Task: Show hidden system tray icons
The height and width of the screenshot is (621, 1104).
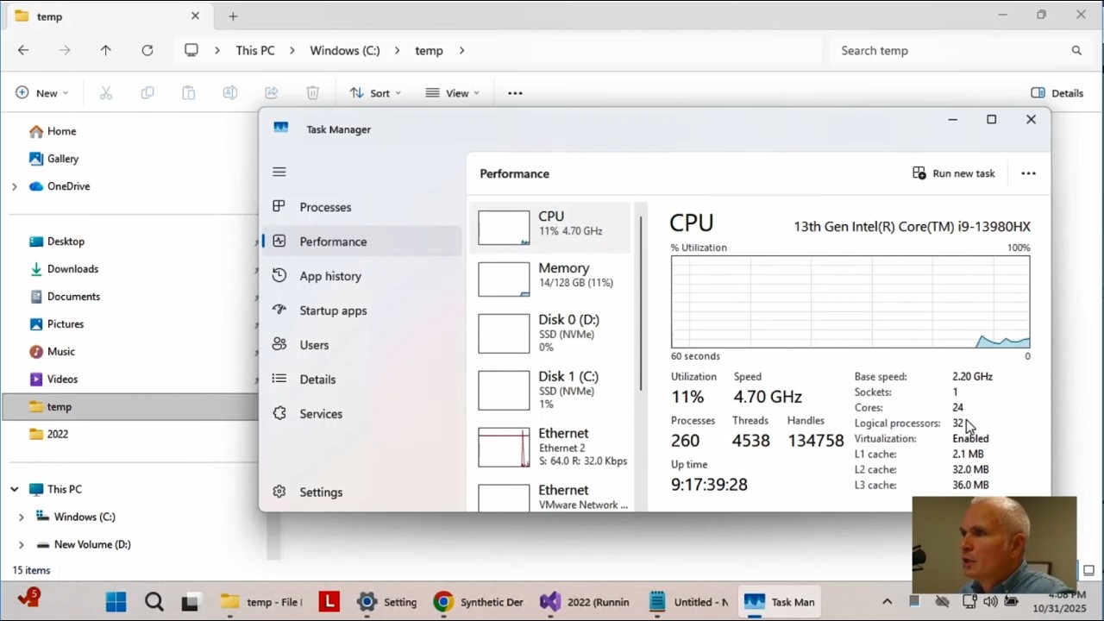Action: 887,601
